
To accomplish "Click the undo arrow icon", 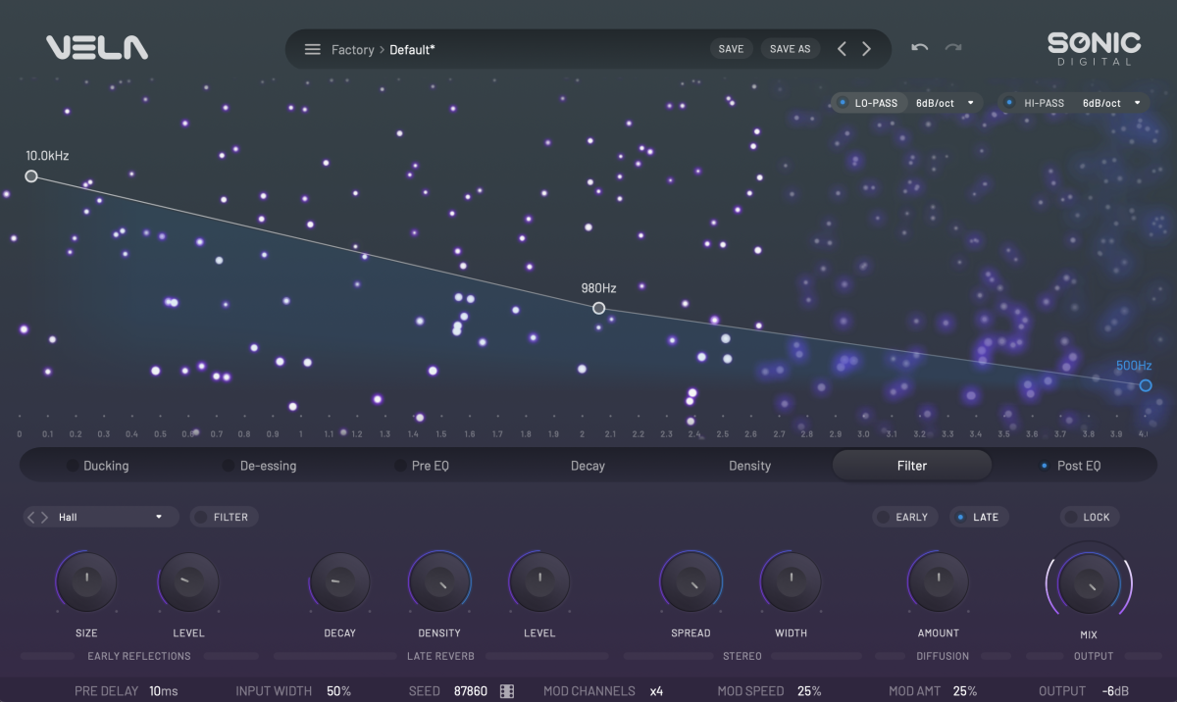I will [919, 47].
